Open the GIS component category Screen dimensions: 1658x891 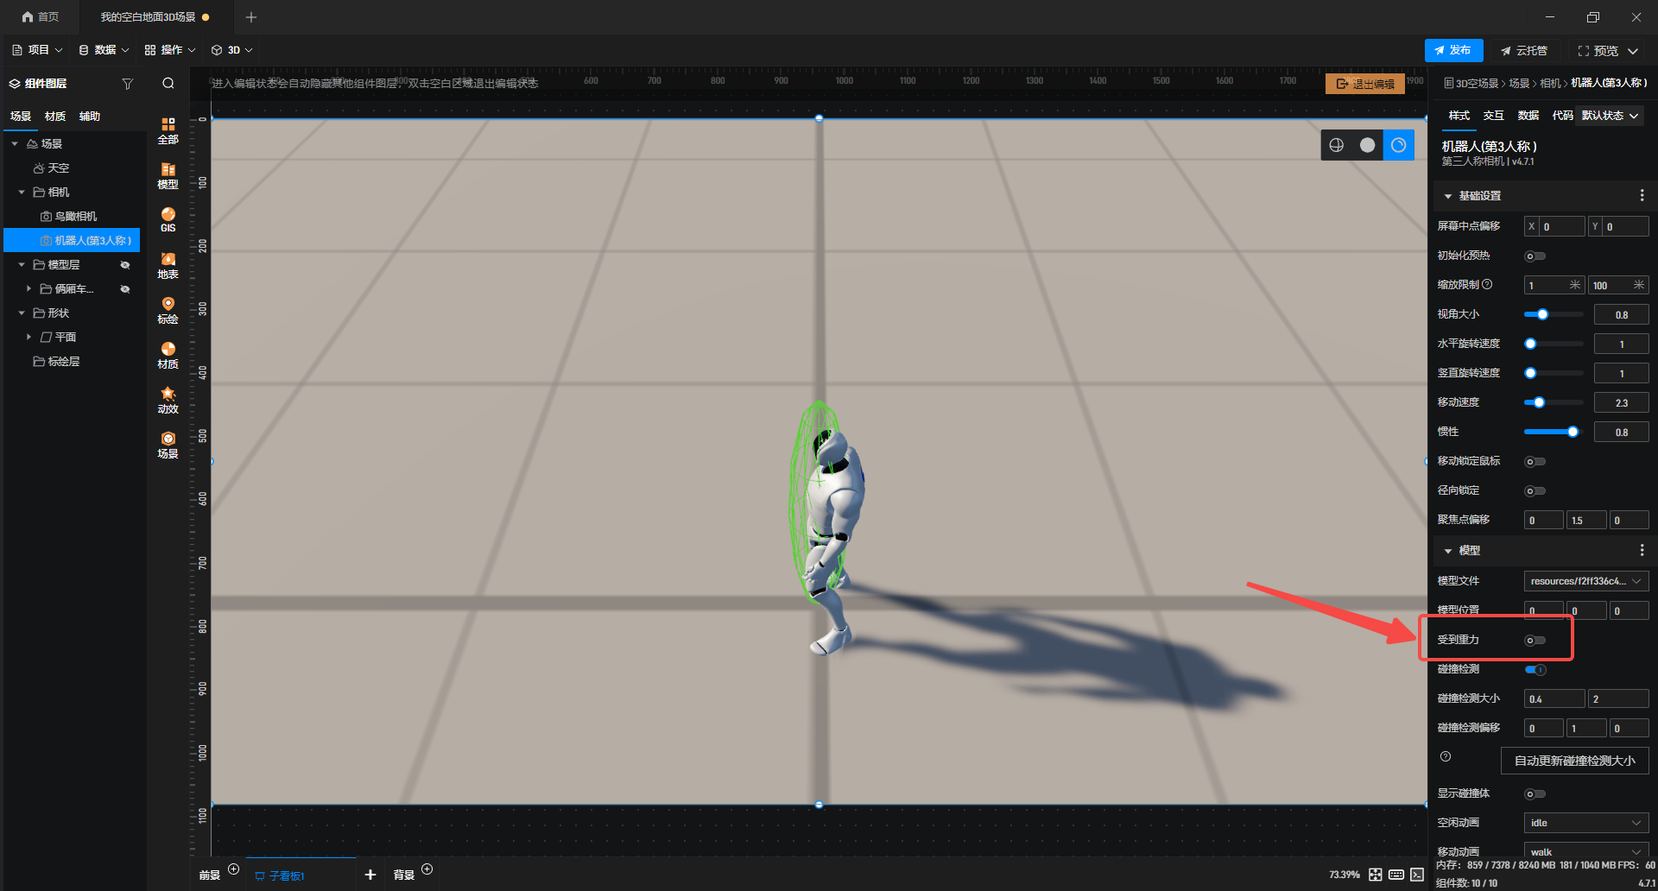pyautogui.click(x=168, y=219)
